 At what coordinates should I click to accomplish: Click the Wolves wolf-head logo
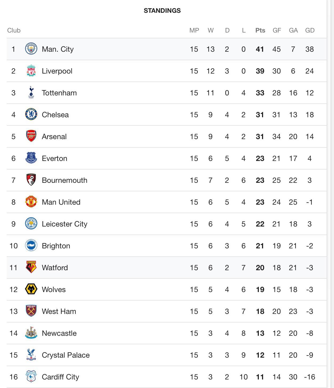pyautogui.click(x=31, y=289)
